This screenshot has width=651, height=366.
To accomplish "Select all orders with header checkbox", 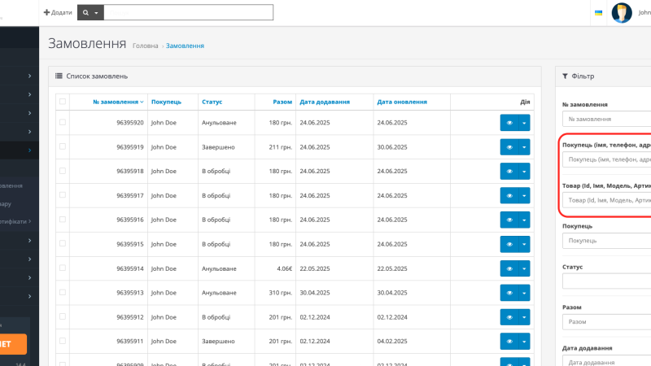I will coord(63,101).
